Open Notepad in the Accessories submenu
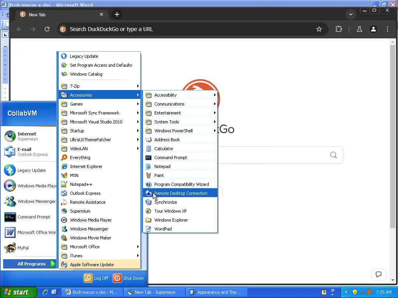The height and width of the screenshot is (298, 398). pyautogui.click(x=180, y=166)
